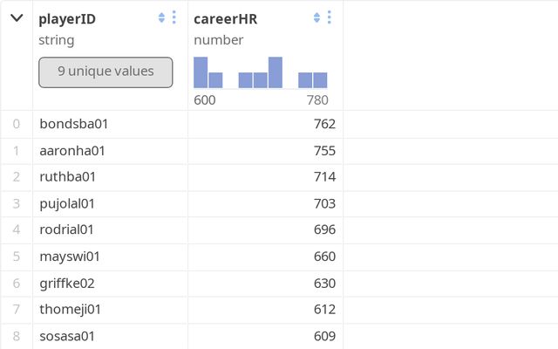Select the bondsba01 cell
The width and height of the screenshot is (558, 349).
[x=74, y=124]
